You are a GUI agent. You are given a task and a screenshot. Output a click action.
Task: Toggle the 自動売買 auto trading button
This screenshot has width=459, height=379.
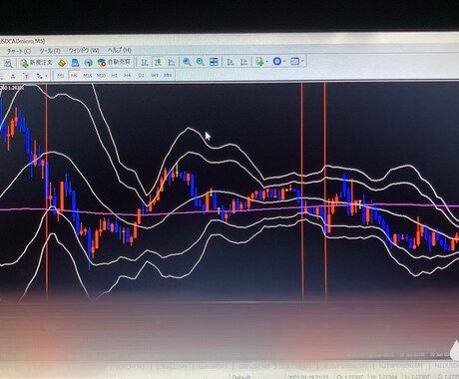(x=115, y=62)
